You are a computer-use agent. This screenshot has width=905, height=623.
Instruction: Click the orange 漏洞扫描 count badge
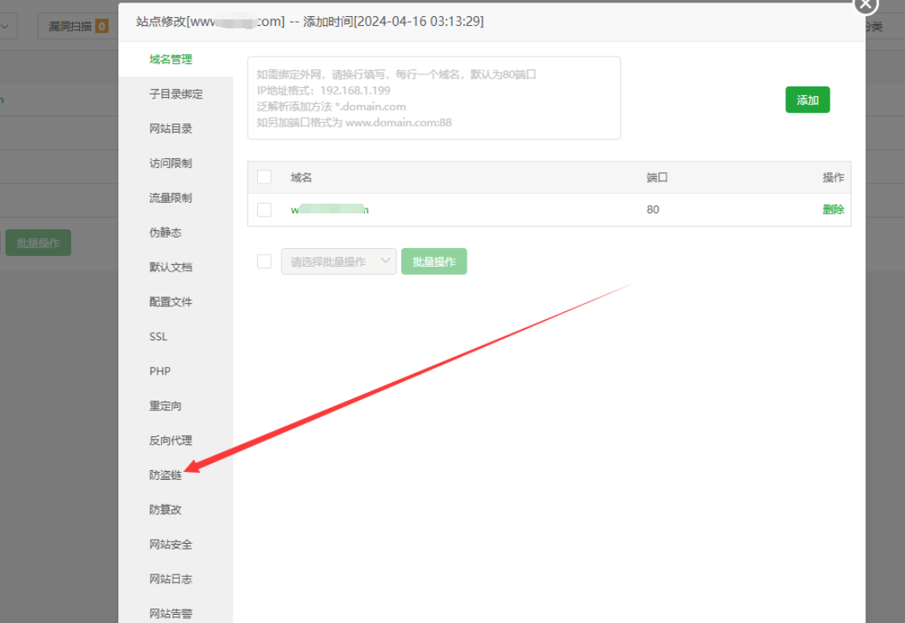102,26
